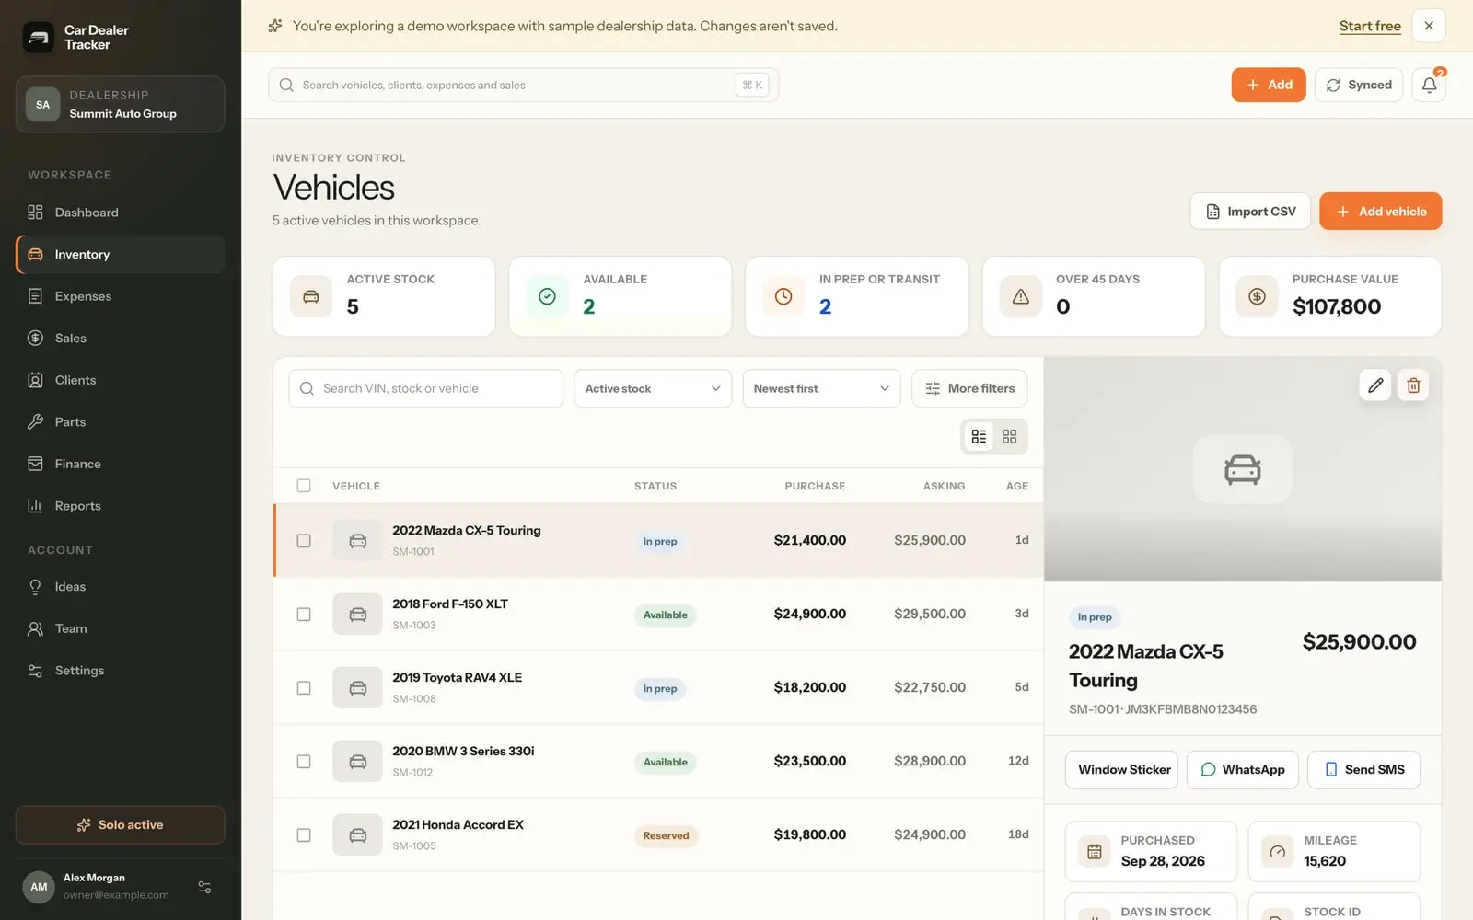Image resolution: width=1473 pixels, height=920 pixels.
Task: Open Sales in the sidebar
Action: click(120, 338)
